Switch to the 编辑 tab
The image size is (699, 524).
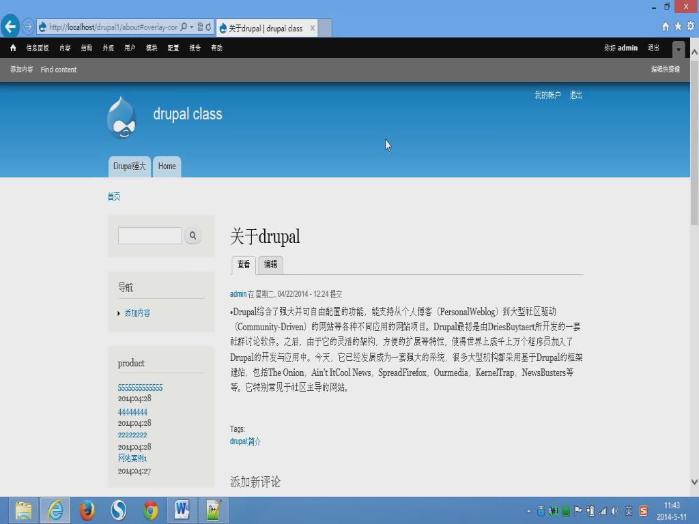(x=270, y=265)
